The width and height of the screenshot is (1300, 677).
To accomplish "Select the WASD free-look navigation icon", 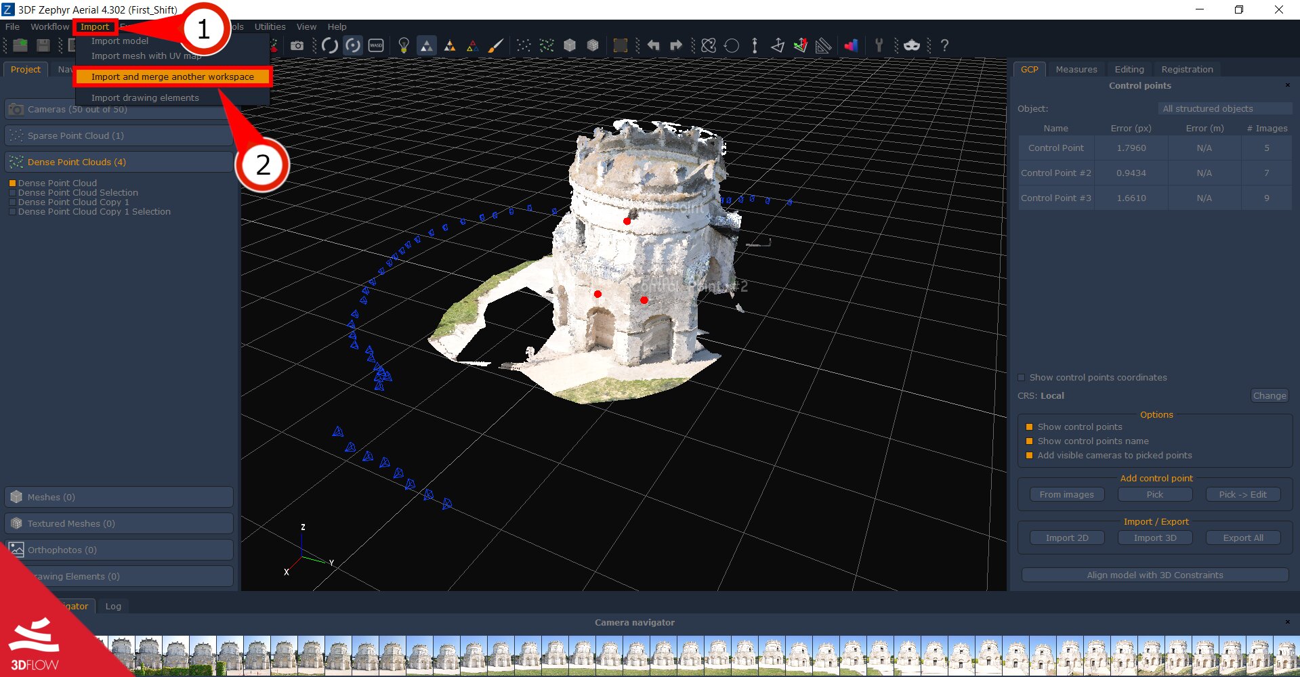I will 376,45.
